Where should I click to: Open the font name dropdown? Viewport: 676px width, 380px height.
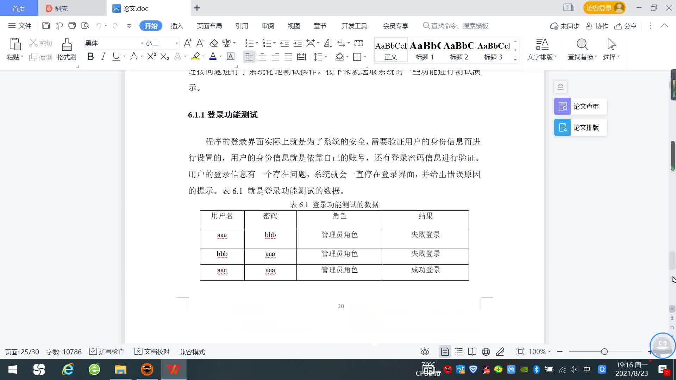coord(142,43)
